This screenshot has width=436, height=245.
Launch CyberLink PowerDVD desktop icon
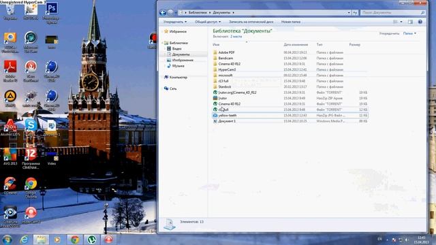(10, 216)
